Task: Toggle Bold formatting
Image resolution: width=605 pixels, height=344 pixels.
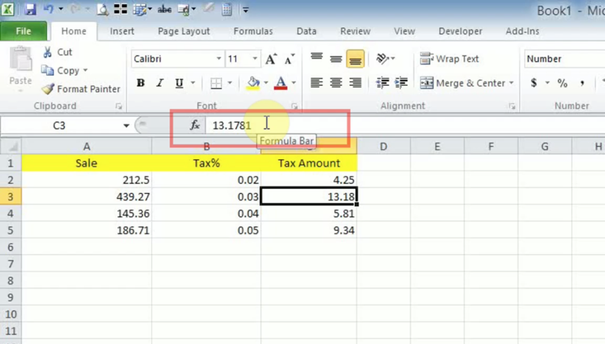Action: (141, 83)
